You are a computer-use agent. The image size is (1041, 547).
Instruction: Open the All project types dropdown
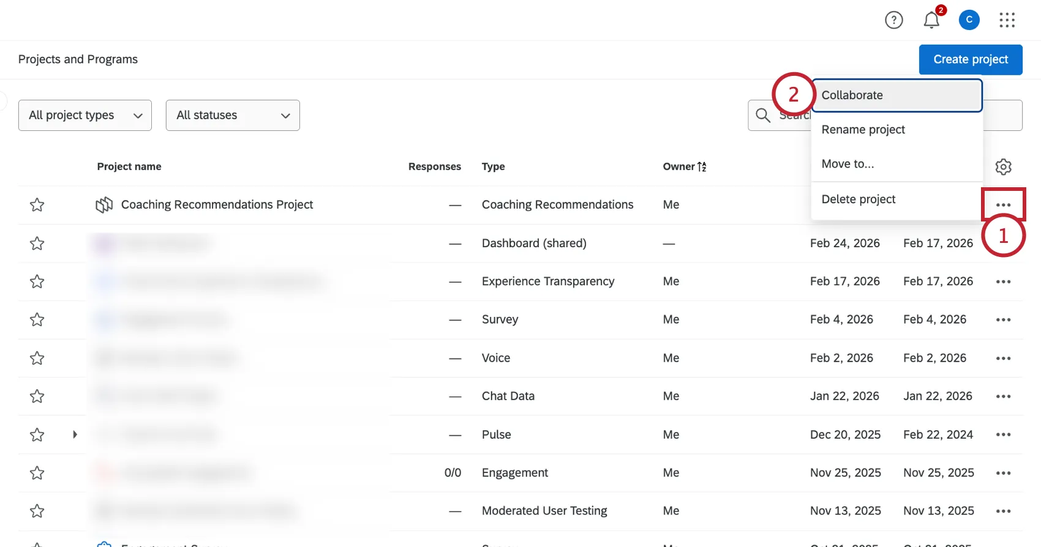click(85, 115)
